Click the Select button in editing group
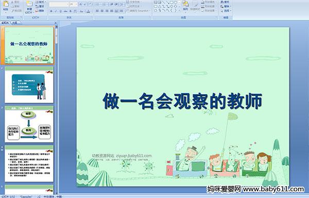 click(x=226, y=11)
